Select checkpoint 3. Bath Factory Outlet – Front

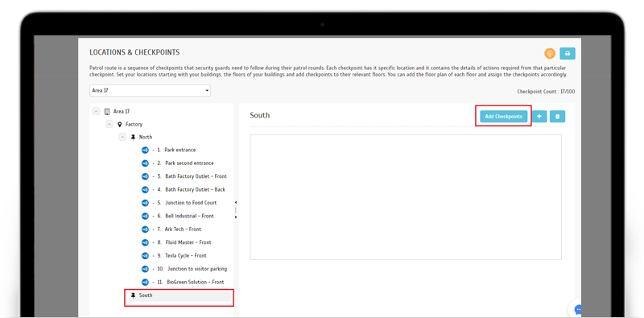point(192,176)
